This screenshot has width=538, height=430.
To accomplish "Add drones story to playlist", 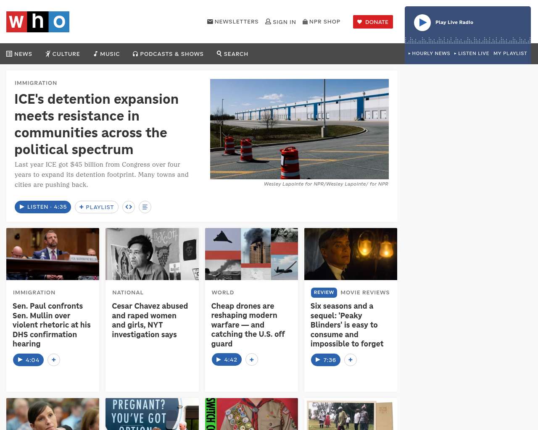I will (x=252, y=360).
